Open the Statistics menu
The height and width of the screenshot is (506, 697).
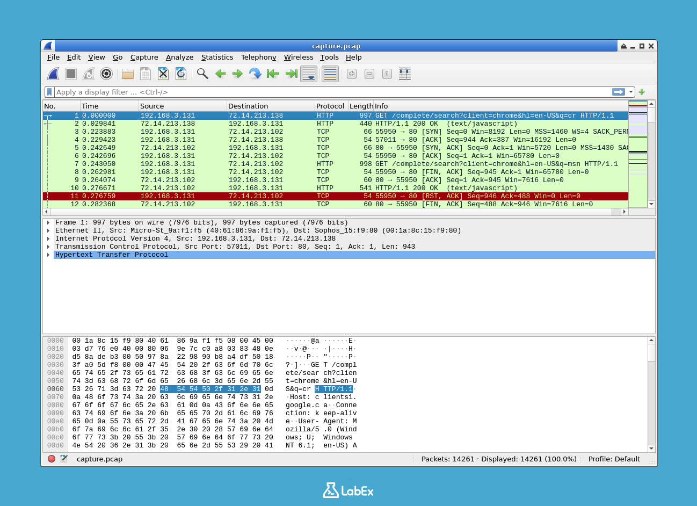pos(217,57)
